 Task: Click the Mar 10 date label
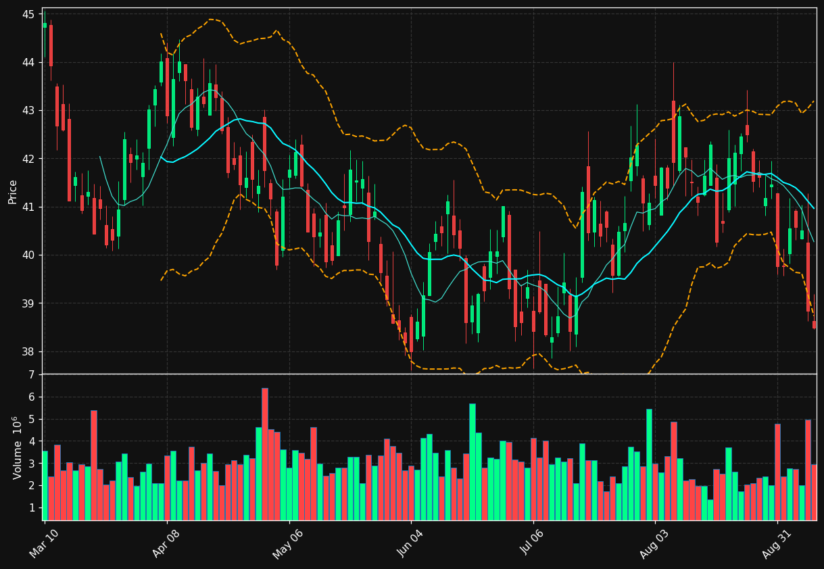click(x=44, y=544)
